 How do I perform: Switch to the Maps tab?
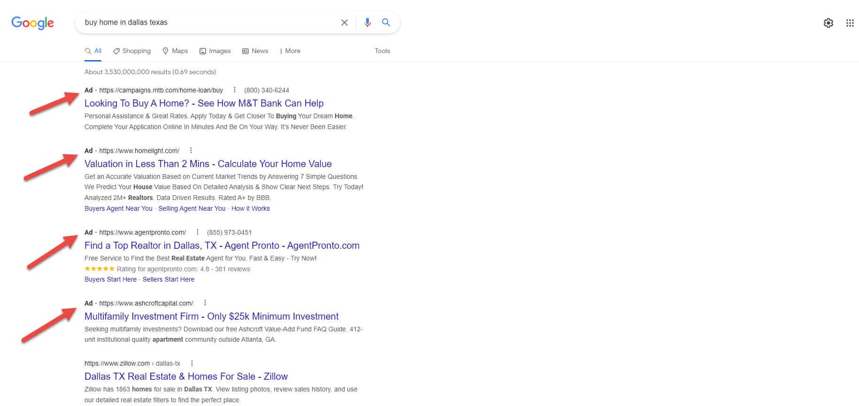click(x=175, y=51)
